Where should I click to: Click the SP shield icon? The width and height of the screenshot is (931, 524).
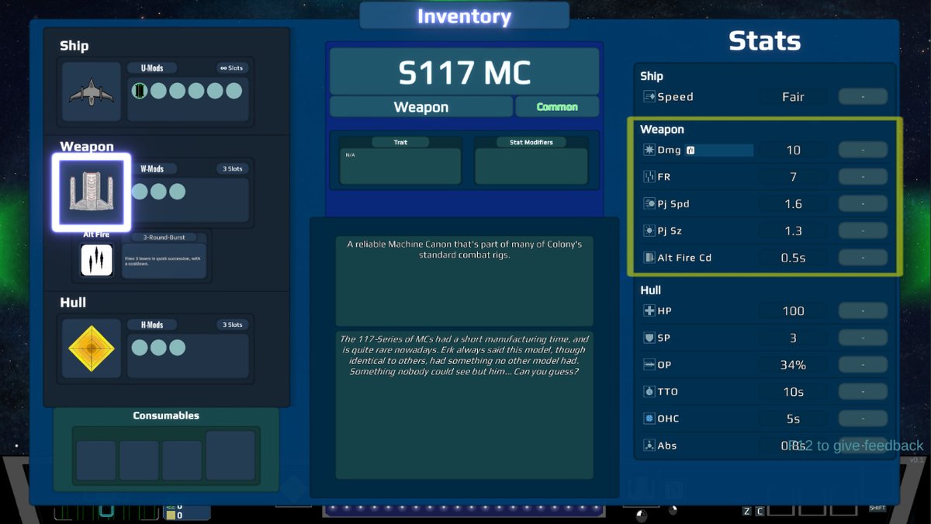coord(649,338)
